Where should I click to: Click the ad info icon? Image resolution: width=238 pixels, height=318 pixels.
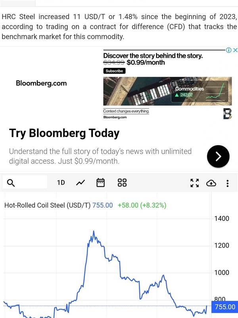228,50
